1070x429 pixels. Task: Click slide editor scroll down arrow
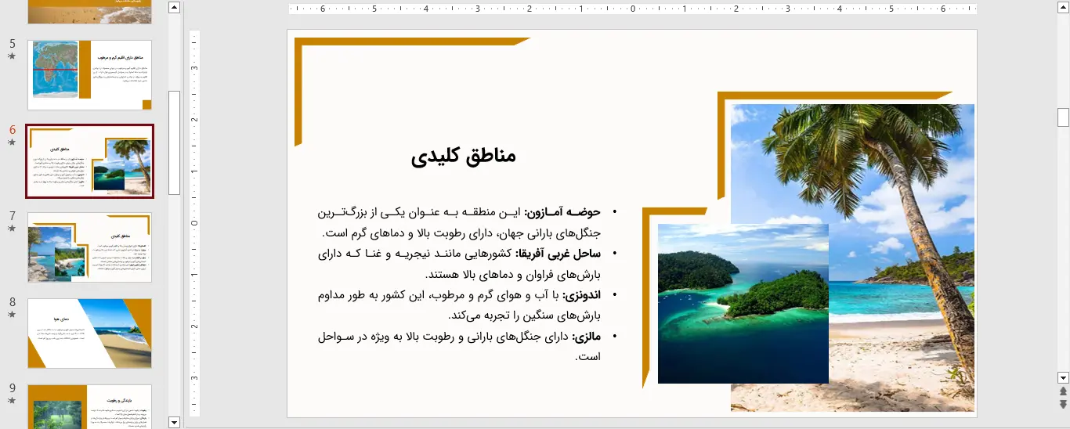(1063, 377)
